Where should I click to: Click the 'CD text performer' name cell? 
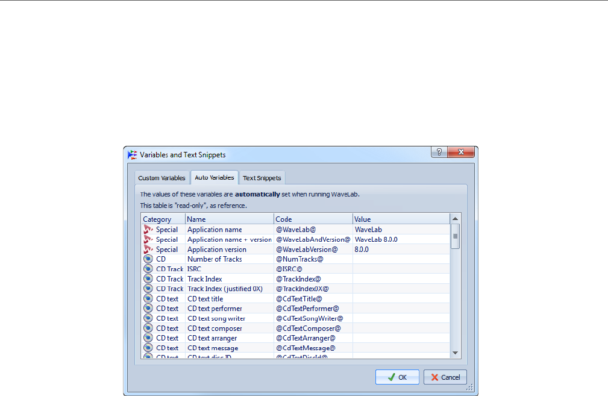pos(230,309)
